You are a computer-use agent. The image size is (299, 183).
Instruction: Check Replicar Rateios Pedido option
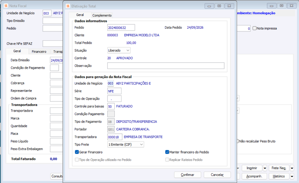coord(167,160)
